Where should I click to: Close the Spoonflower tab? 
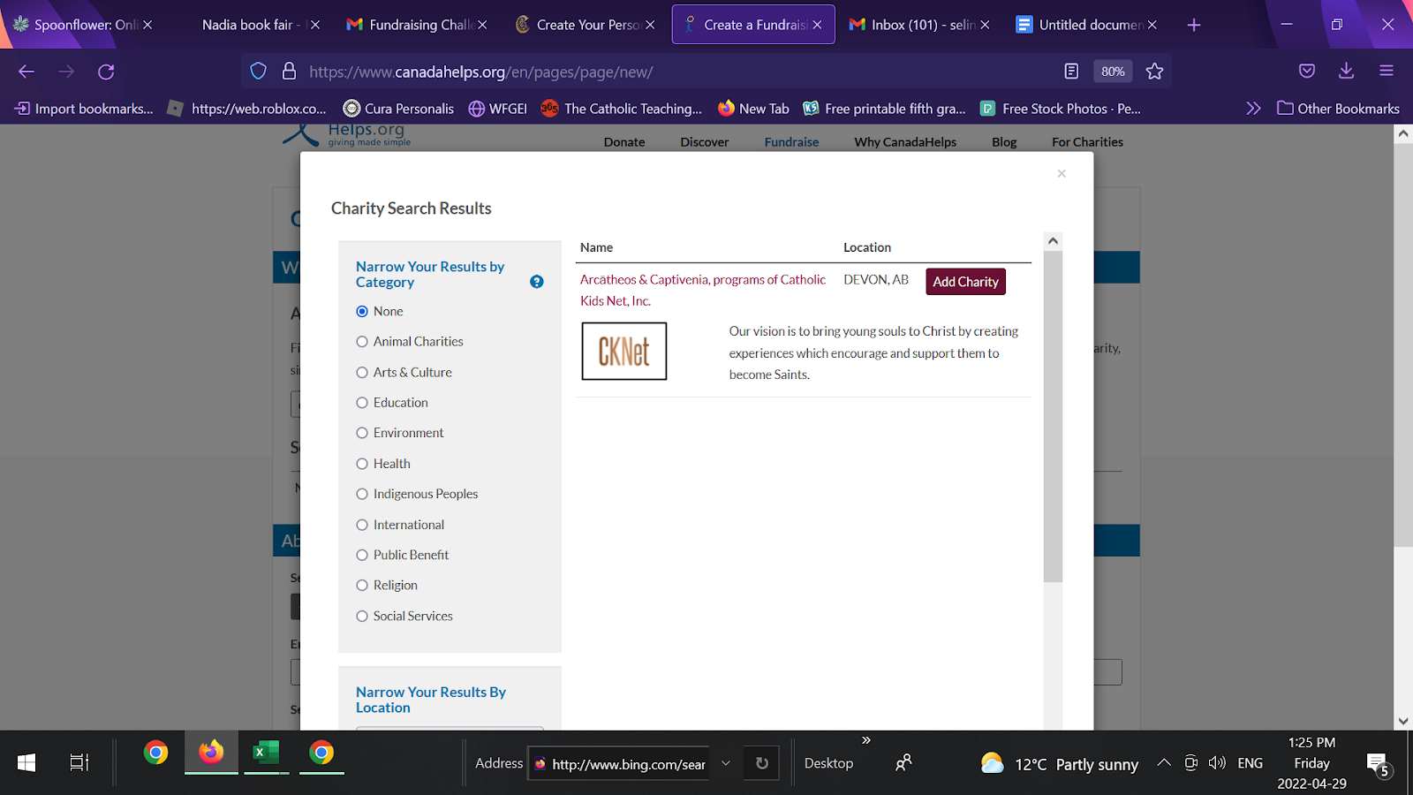pyautogui.click(x=147, y=25)
